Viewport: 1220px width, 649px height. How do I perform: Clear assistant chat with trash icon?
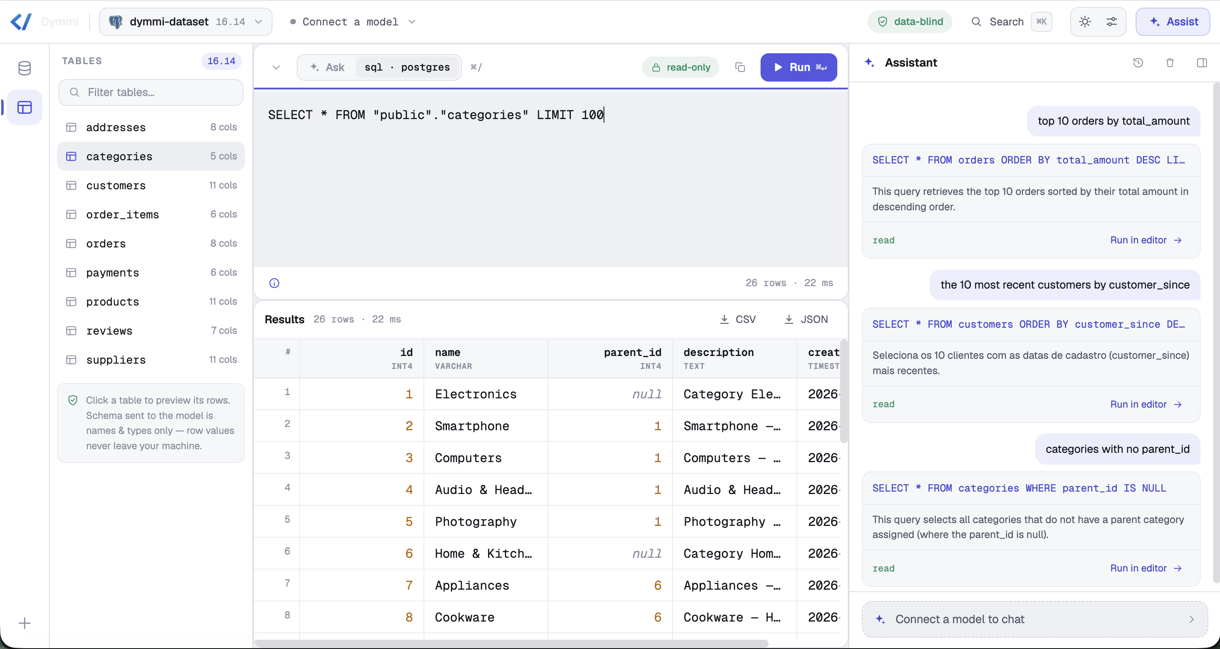click(x=1170, y=63)
